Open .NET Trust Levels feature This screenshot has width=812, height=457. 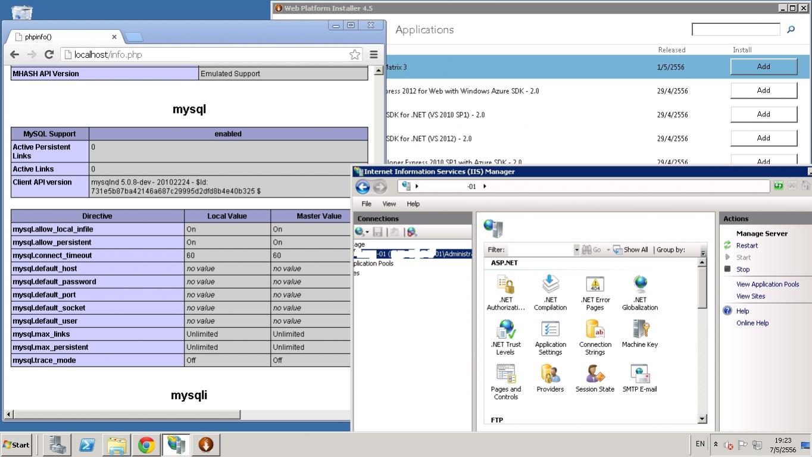[x=505, y=337]
